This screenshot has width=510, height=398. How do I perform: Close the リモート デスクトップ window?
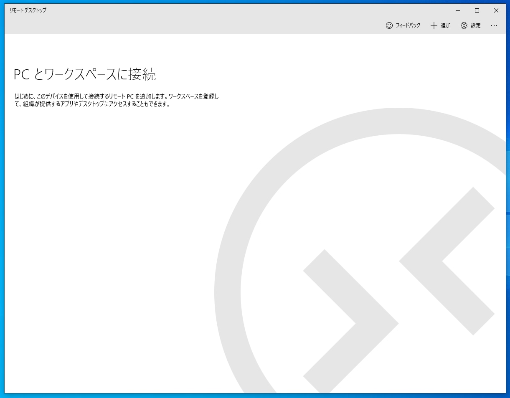[496, 10]
